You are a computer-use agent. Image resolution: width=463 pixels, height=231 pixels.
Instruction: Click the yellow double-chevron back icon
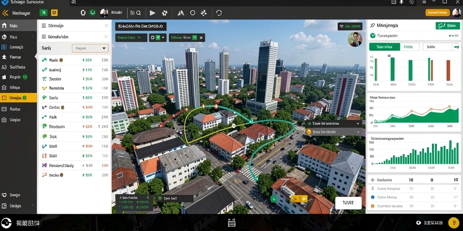click(5, 13)
